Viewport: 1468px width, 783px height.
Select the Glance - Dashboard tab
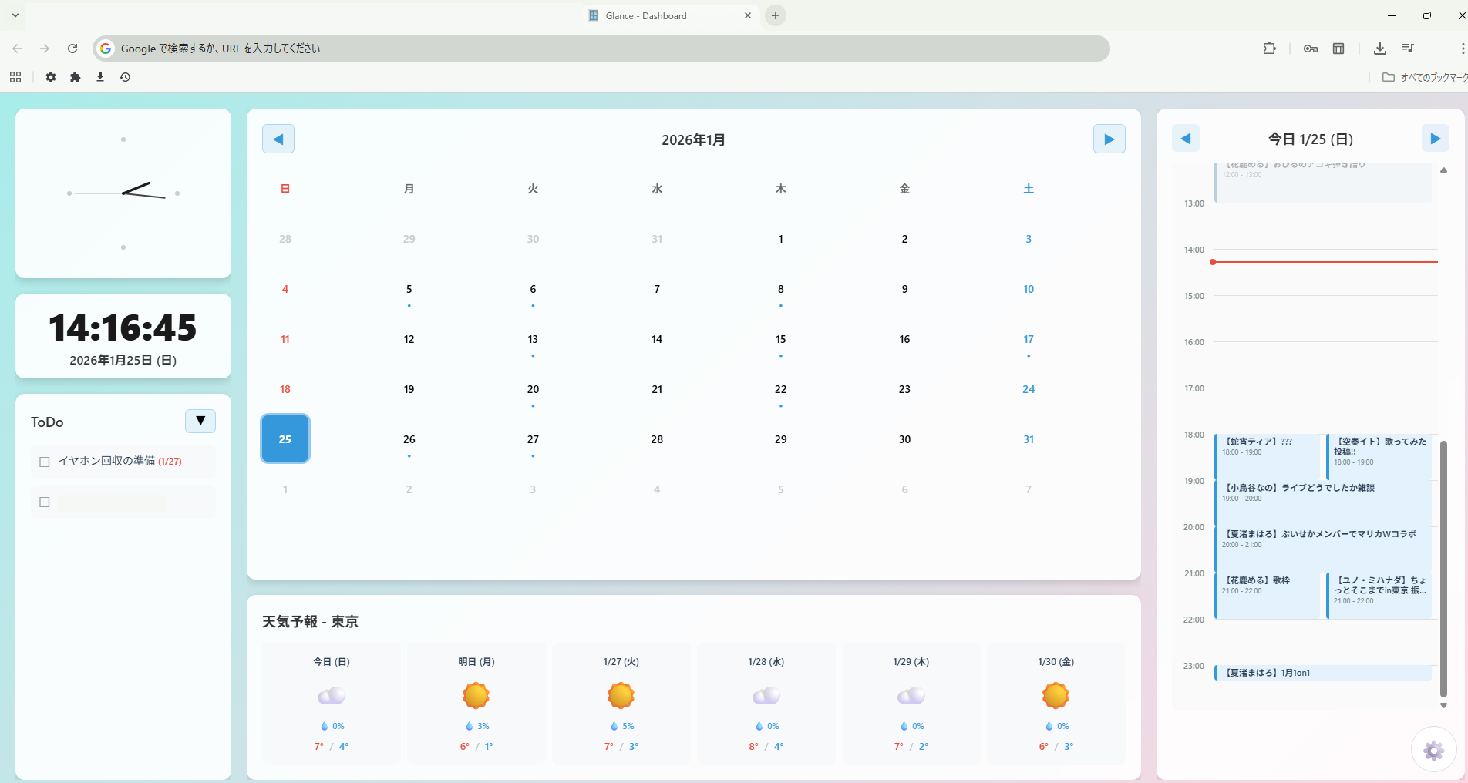tap(655, 15)
